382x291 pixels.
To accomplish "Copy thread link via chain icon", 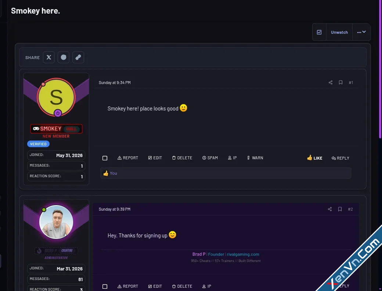I will pyautogui.click(x=78, y=57).
